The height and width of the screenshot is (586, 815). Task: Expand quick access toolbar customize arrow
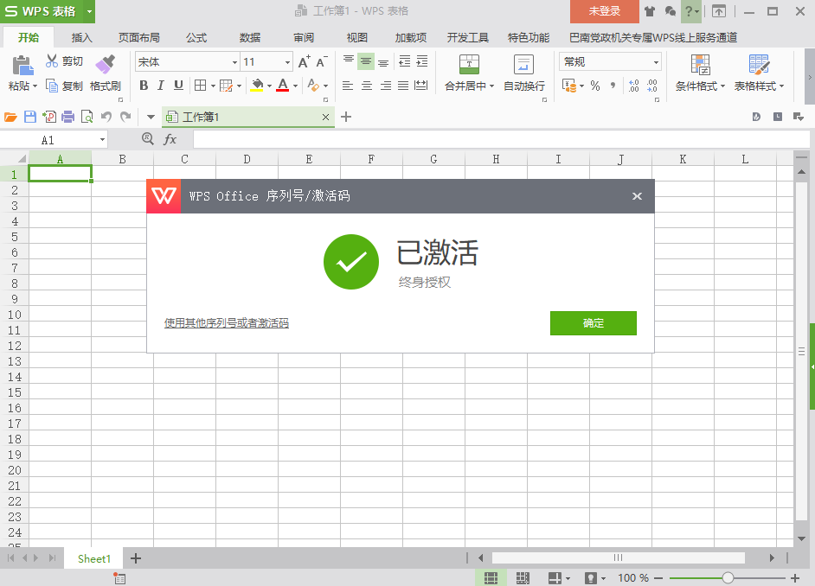[x=151, y=117]
